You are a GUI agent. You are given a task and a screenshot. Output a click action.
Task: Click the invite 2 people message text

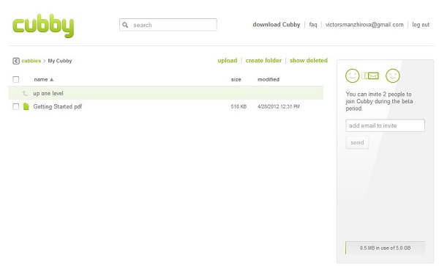click(x=379, y=101)
